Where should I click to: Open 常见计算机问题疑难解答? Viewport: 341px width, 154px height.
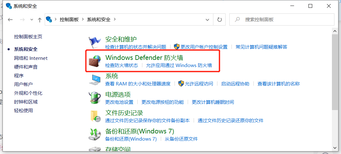click(x=262, y=47)
